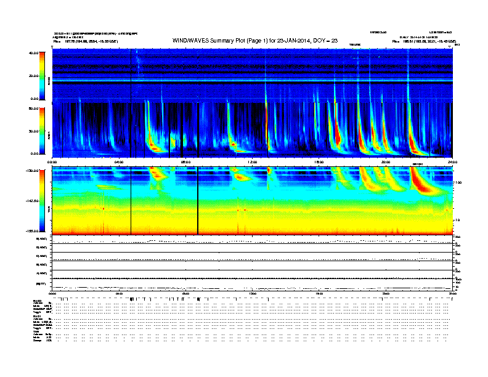Select the 30.00 label on RAD1 scale
The height and width of the screenshot is (377, 488).
(33, 131)
